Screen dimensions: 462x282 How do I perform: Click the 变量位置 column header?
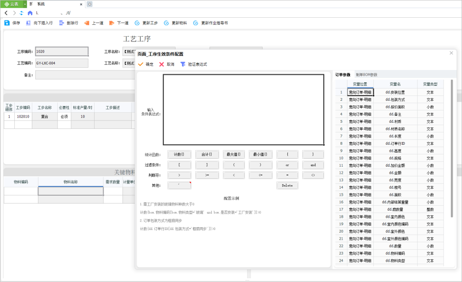[360, 84]
